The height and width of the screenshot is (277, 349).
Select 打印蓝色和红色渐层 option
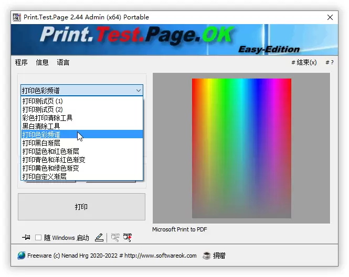pyautogui.click(x=82, y=151)
